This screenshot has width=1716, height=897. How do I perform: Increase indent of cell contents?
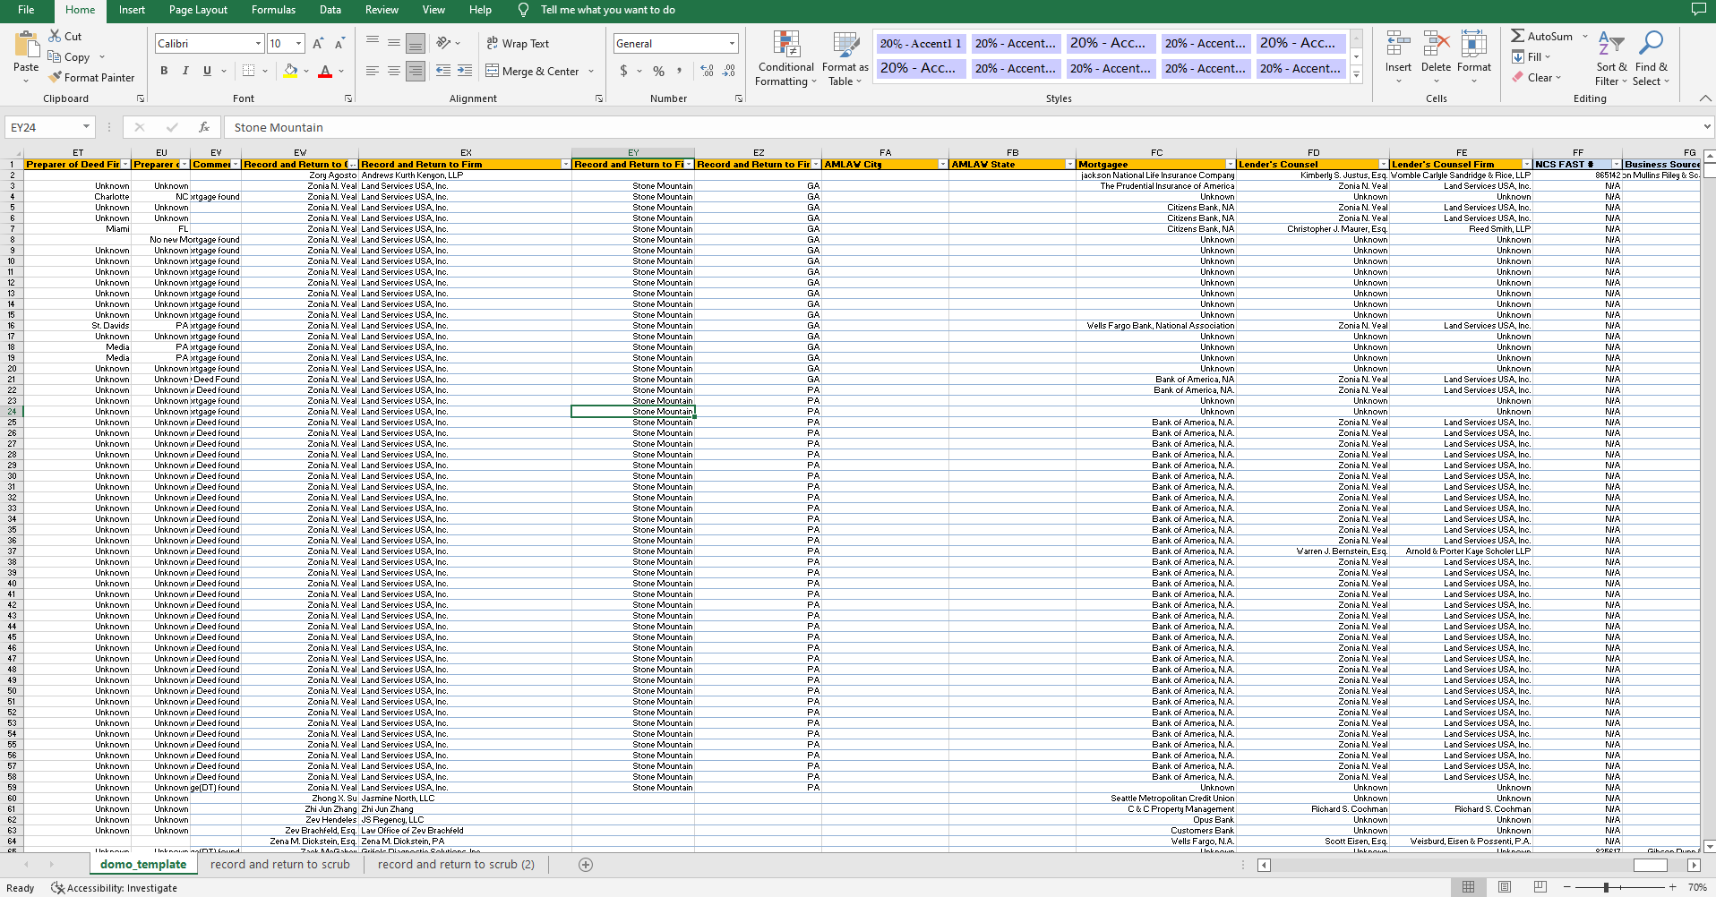465,71
